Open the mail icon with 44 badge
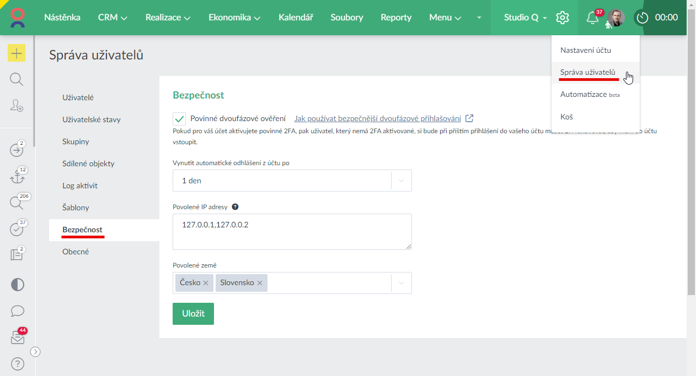The image size is (696, 376). [18, 338]
